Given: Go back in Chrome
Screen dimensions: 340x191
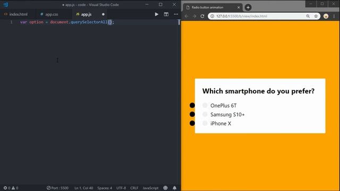Looking at the screenshot, I should tap(186, 16).
